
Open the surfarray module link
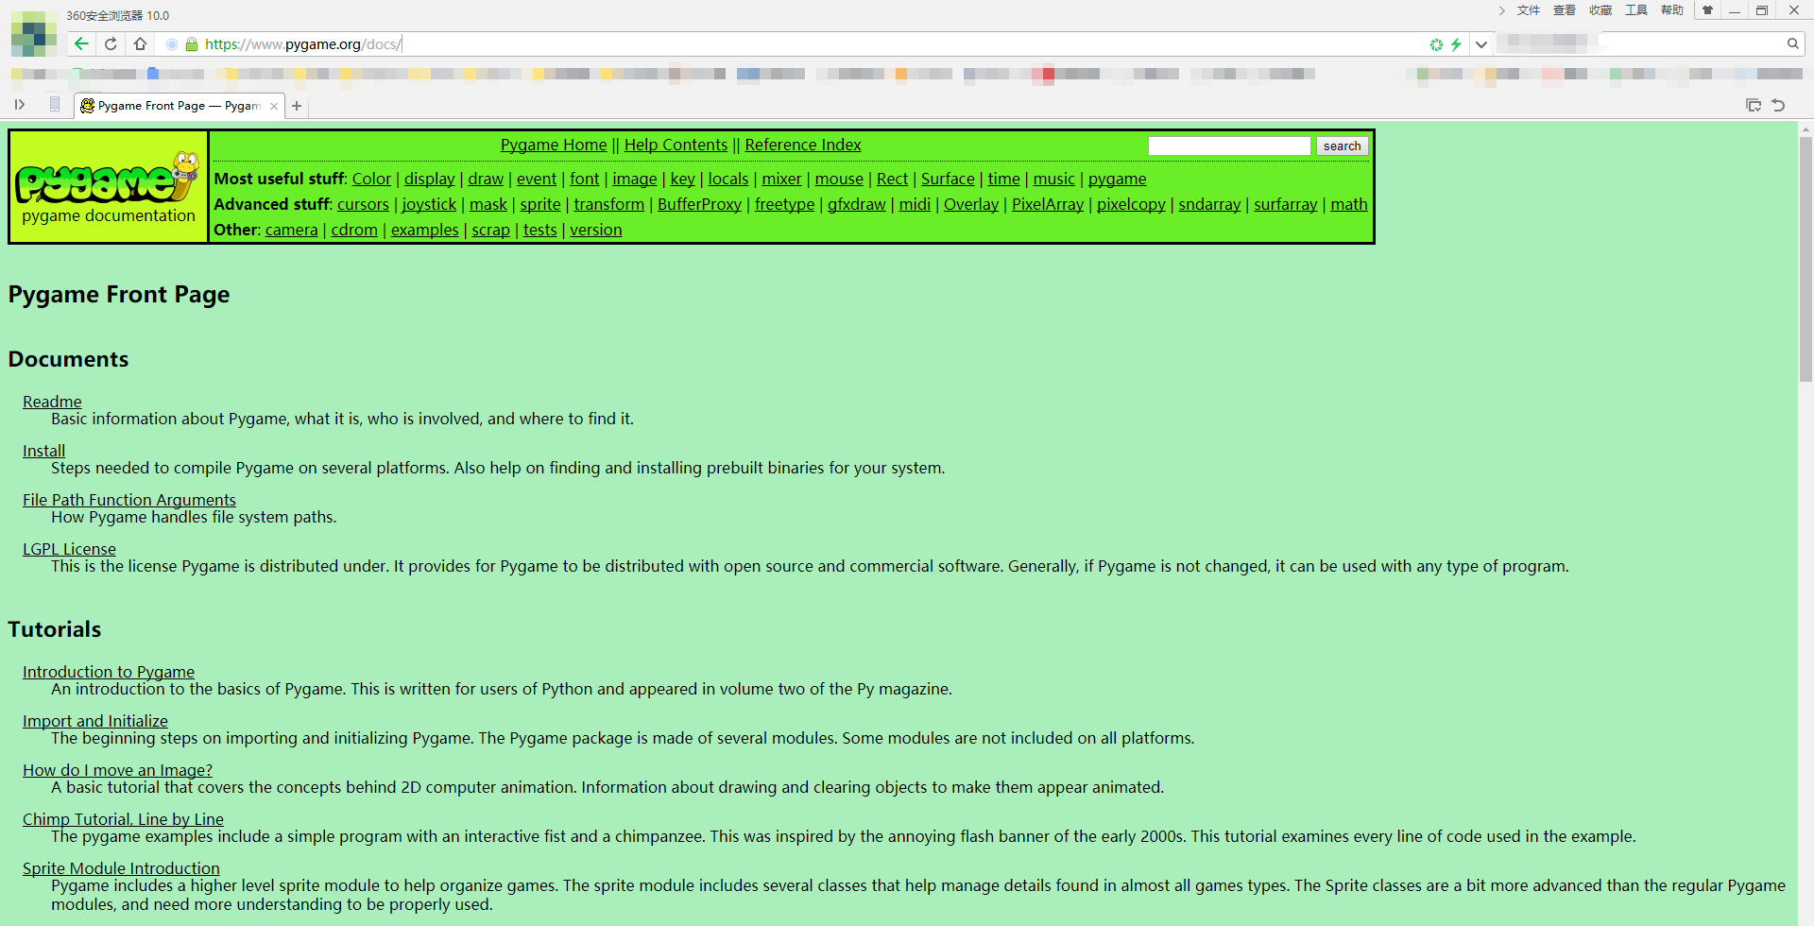click(x=1285, y=204)
